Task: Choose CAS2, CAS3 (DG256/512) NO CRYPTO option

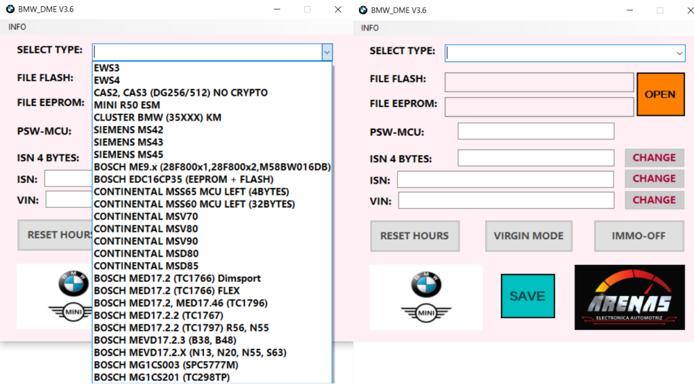Action: coord(212,93)
